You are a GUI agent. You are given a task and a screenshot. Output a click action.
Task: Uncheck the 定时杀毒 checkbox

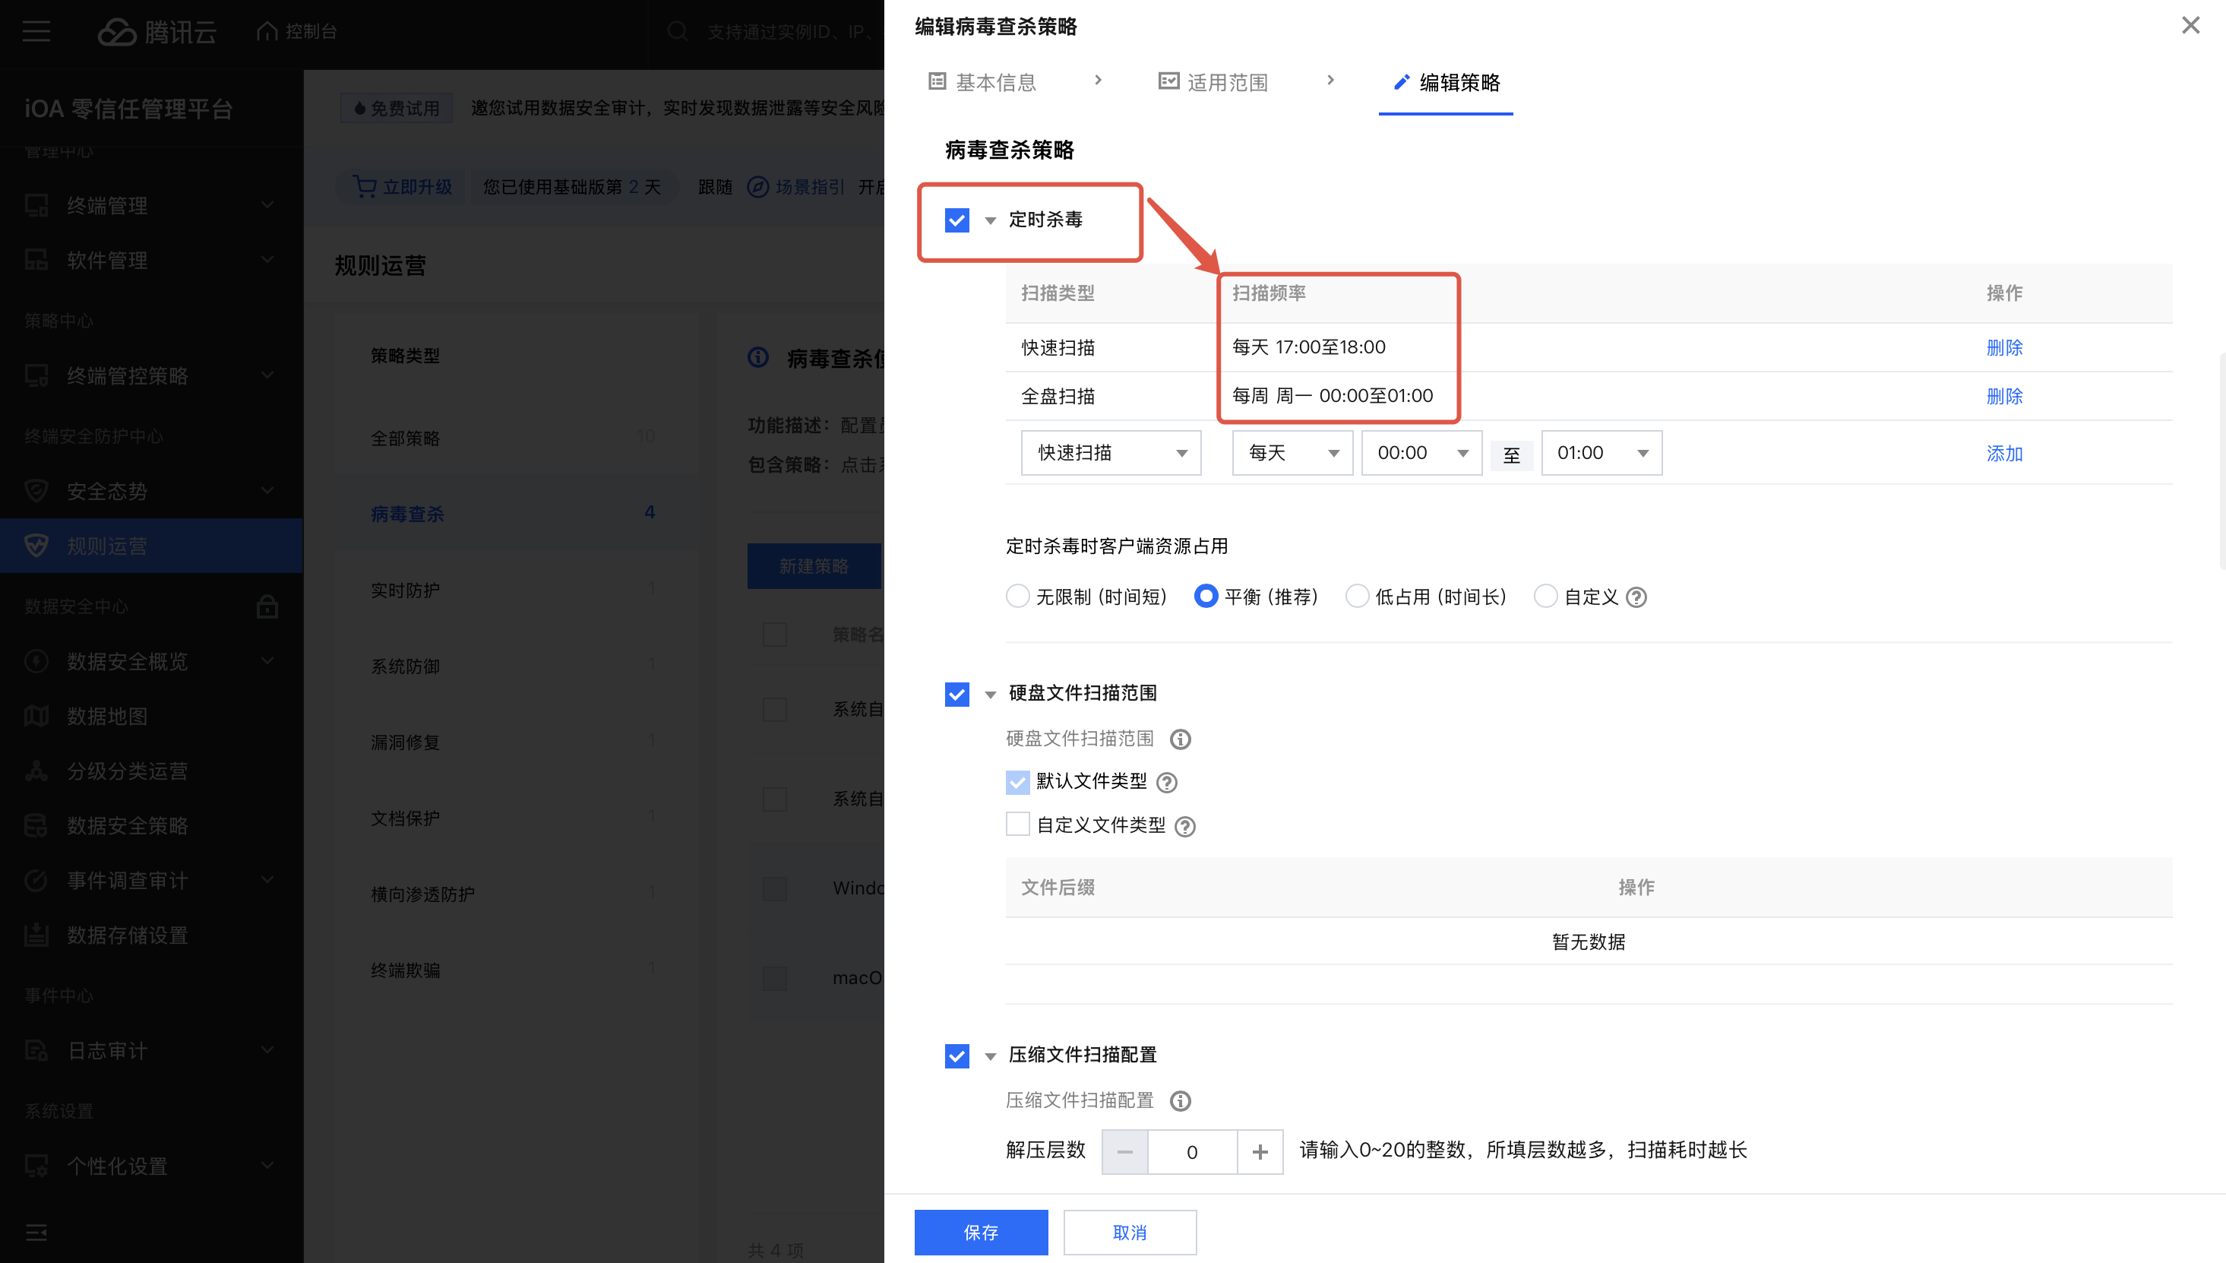(956, 220)
